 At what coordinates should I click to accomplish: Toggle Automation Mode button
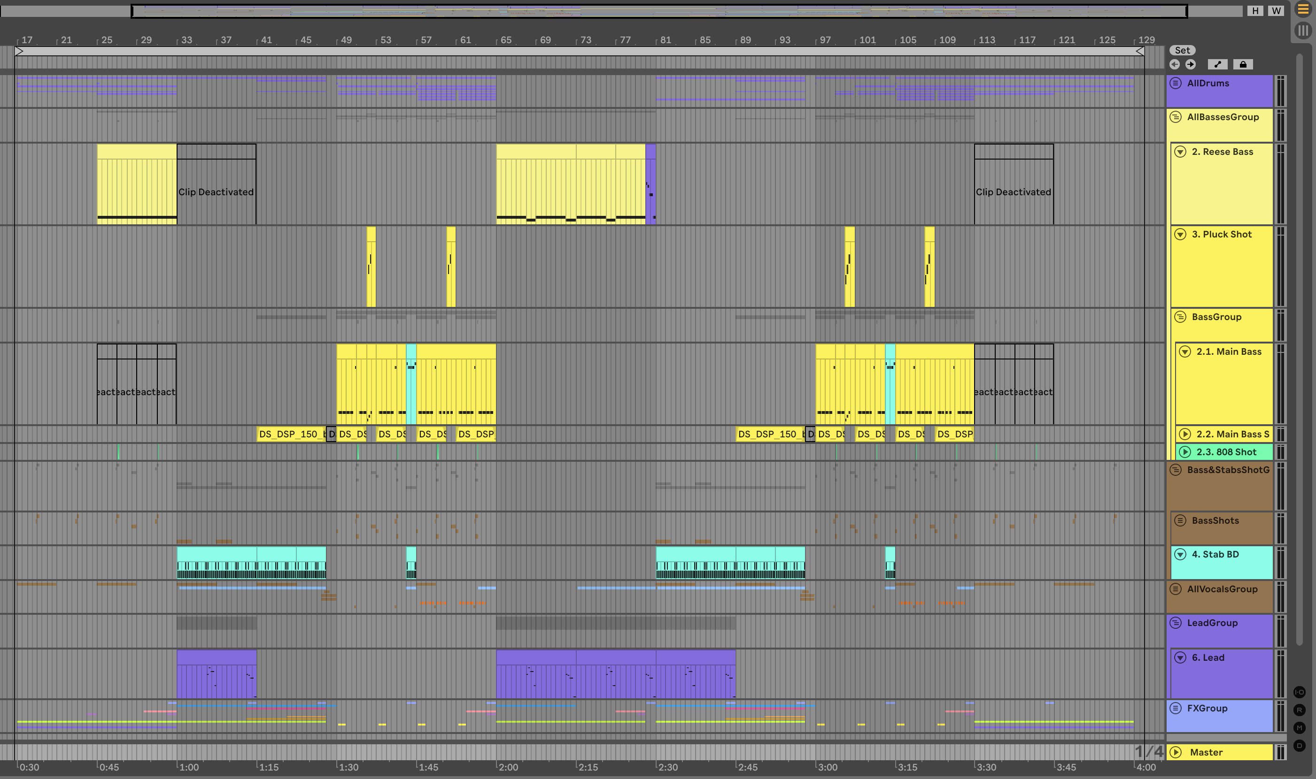1217,64
